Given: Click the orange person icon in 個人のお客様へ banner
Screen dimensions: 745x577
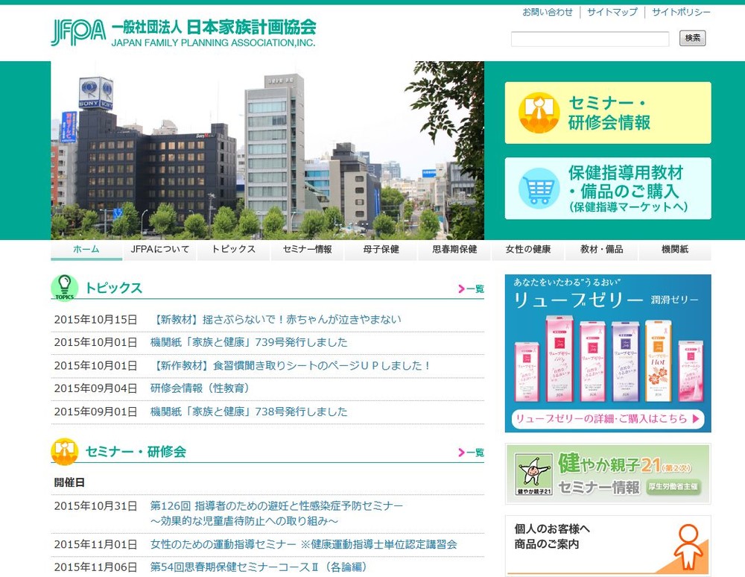Looking at the screenshot, I should pos(688,546).
